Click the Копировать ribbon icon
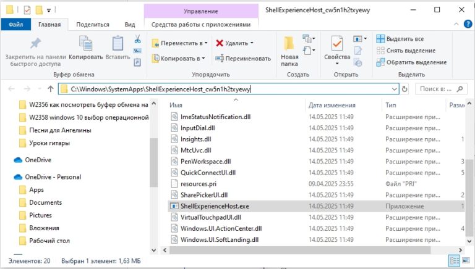Screen dimensions: 475x269 pos(86,43)
